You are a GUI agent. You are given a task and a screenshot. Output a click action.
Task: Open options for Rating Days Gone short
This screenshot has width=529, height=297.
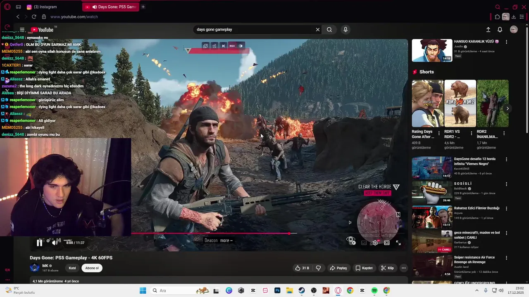(439, 134)
